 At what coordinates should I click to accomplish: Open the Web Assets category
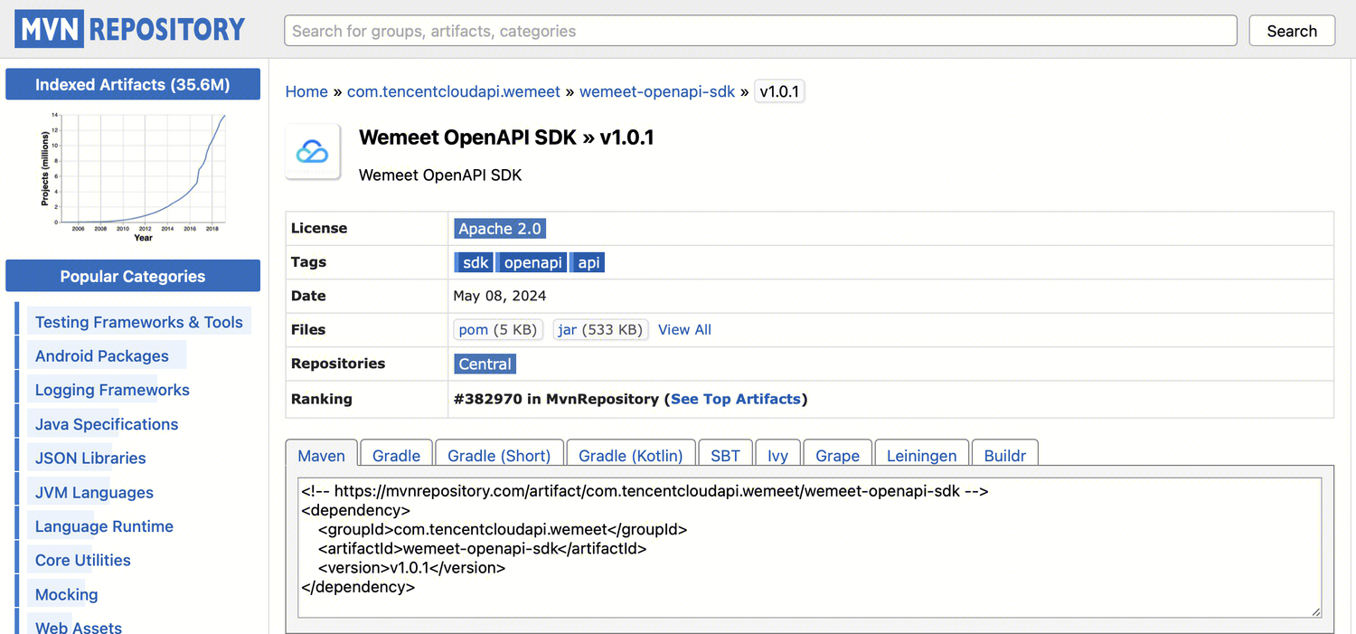79,627
